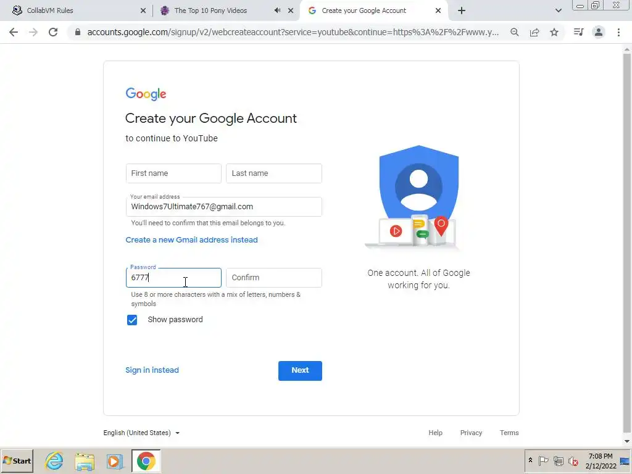Click the "to continue to YouTube" text
Screen dimensions: 632x474
point(172,138)
